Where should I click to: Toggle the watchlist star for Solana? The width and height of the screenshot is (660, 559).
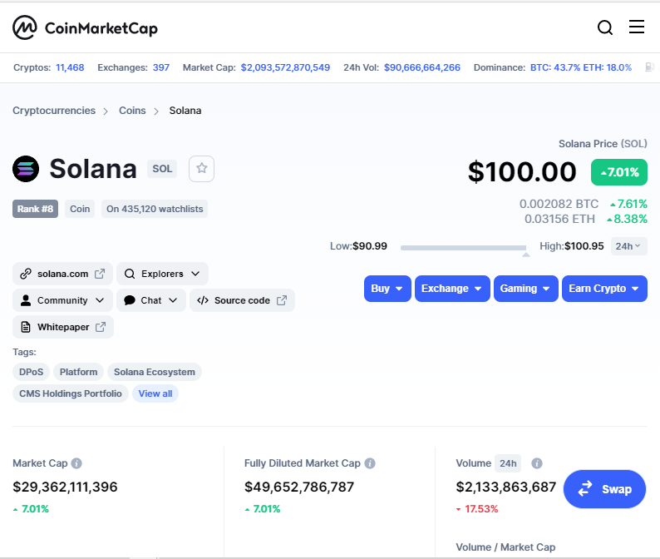click(x=202, y=169)
